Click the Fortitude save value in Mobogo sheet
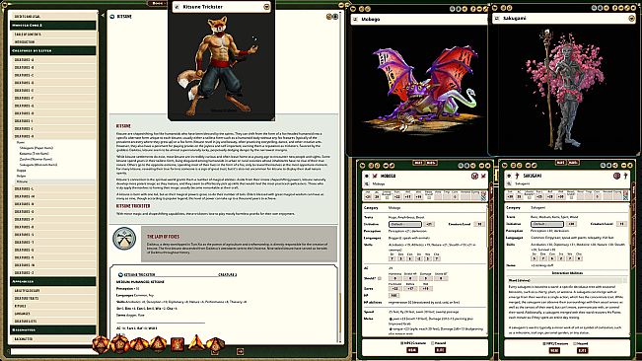This screenshot has width=642, height=361. point(394,289)
